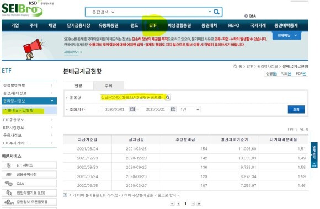Open e-서비스 quick service
Viewport: 320px width, 209px height.
pos(29,165)
